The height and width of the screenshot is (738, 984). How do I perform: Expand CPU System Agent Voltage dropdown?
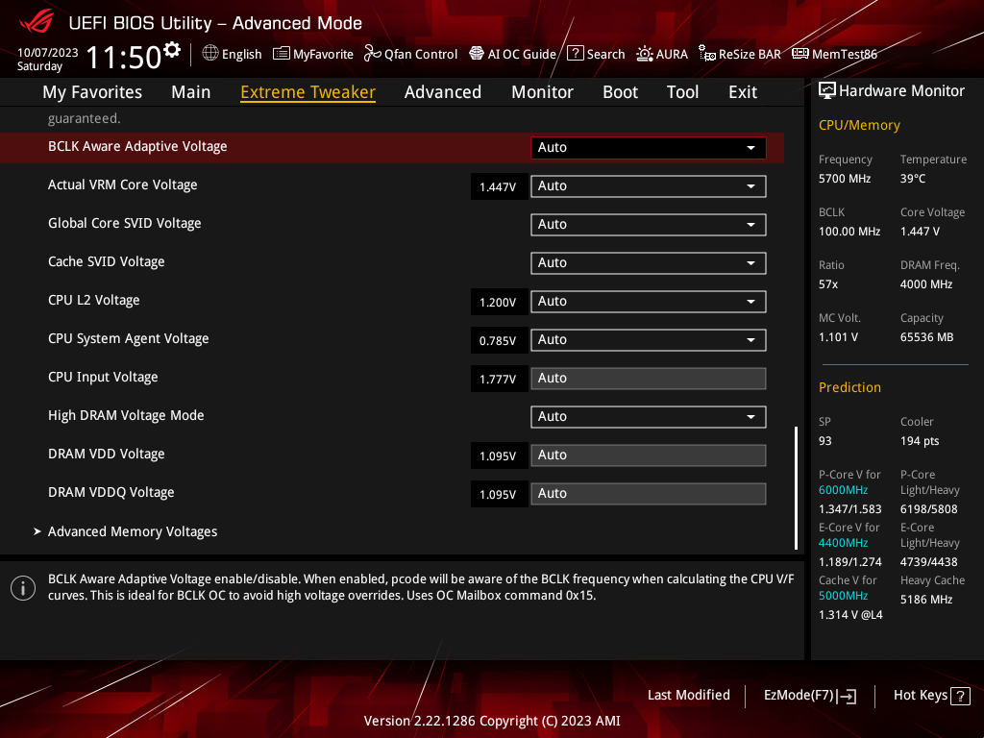(649, 339)
